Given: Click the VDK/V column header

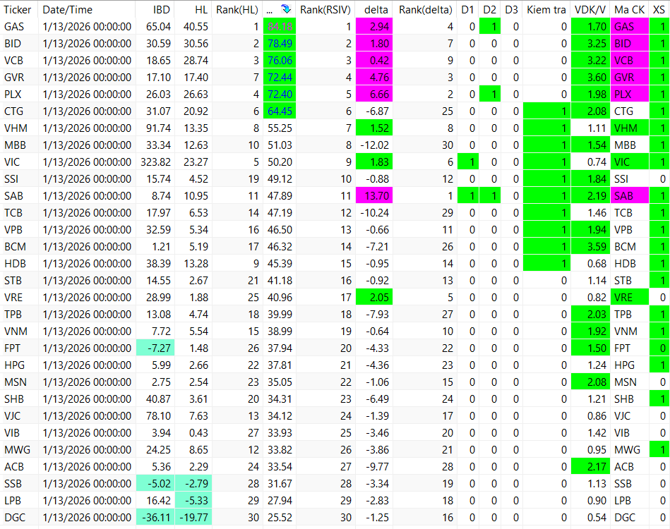Looking at the screenshot, I should 590,9.
